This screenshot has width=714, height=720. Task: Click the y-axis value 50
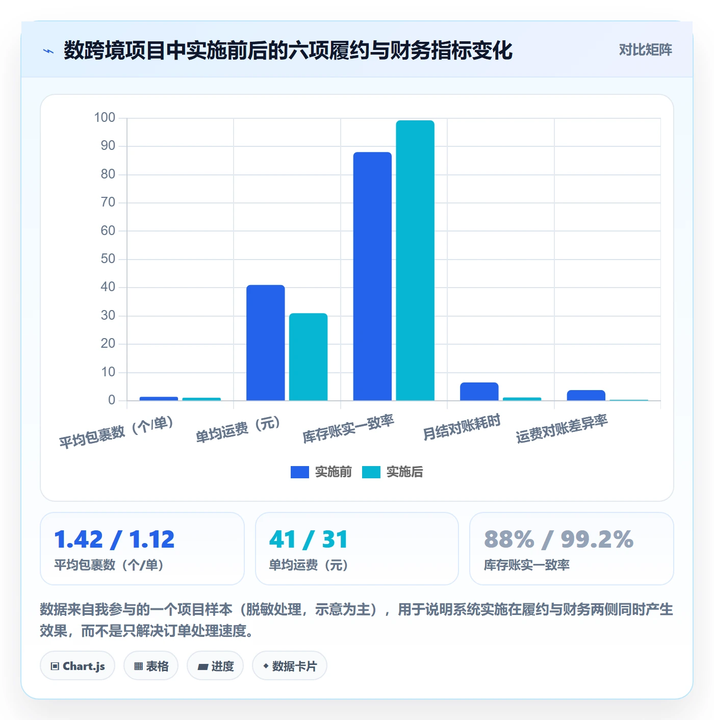pyautogui.click(x=108, y=259)
